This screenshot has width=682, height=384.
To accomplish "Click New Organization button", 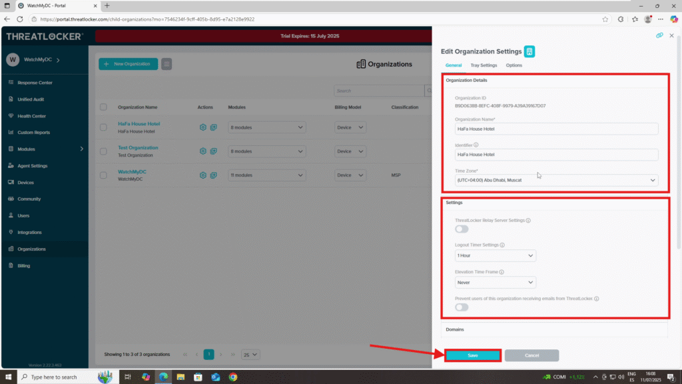I will (128, 64).
